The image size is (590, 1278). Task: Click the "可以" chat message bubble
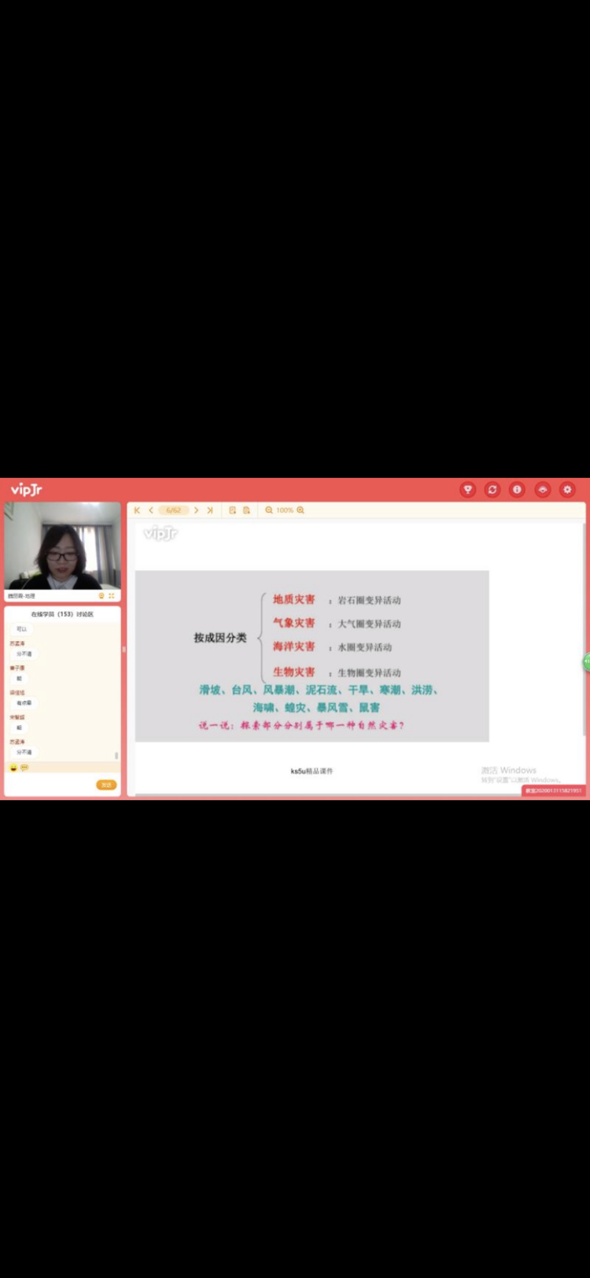22,629
